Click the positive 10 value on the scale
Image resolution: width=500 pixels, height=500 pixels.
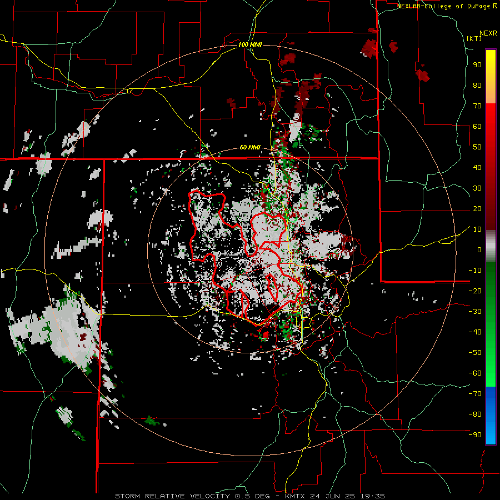(x=477, y=229)
